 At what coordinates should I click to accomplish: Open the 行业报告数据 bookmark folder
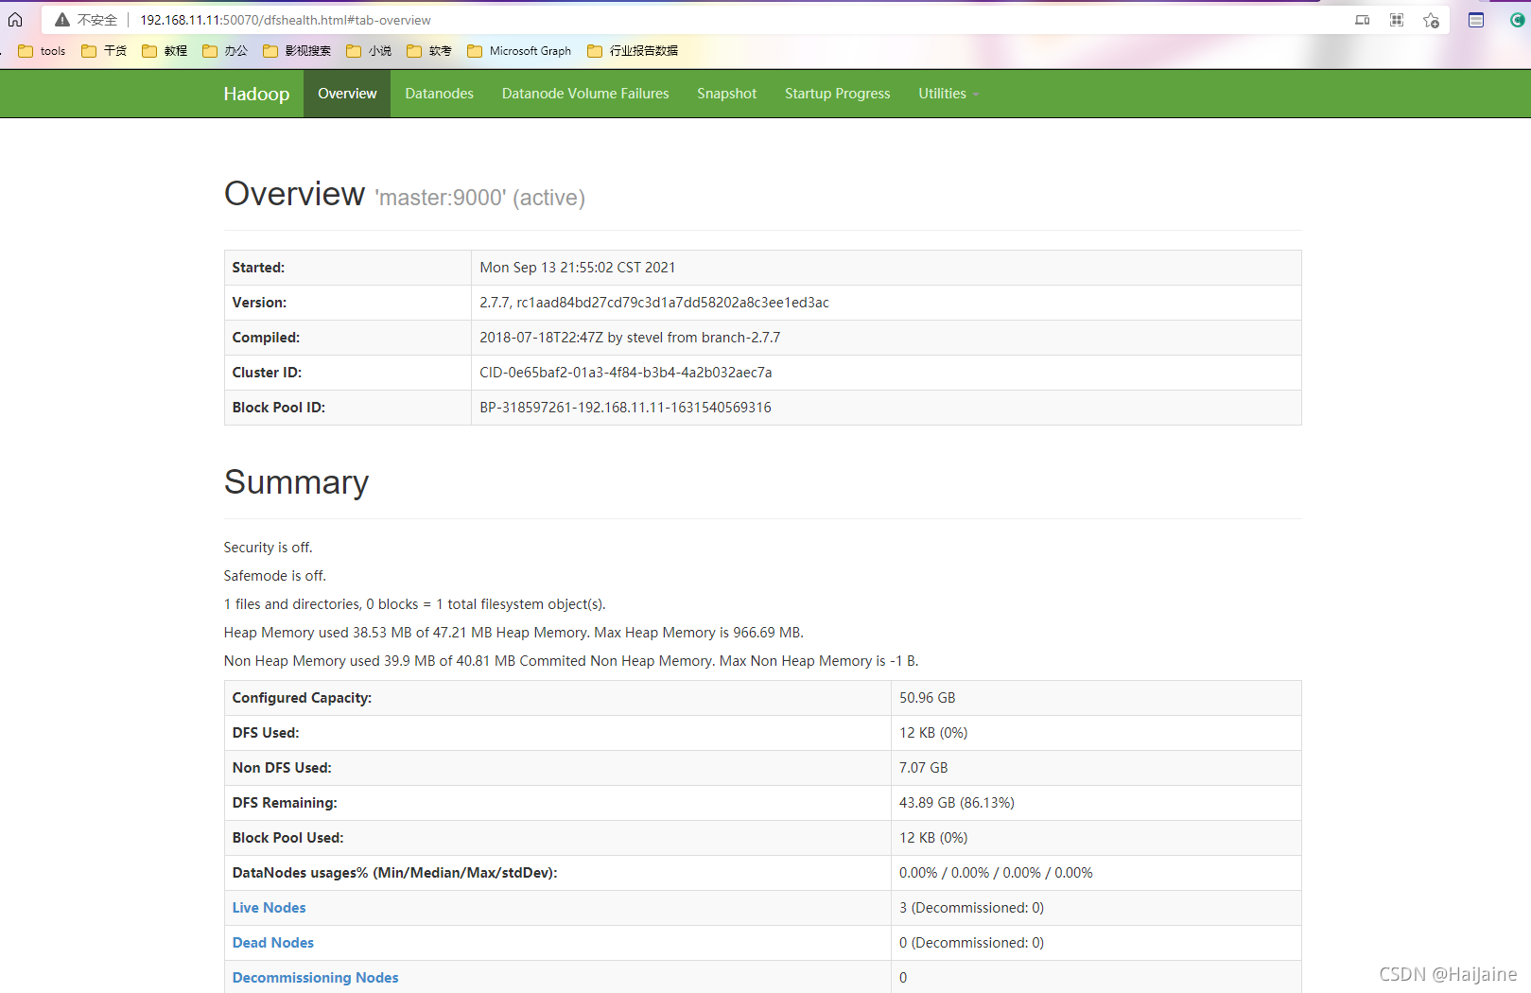coord(633,51)
